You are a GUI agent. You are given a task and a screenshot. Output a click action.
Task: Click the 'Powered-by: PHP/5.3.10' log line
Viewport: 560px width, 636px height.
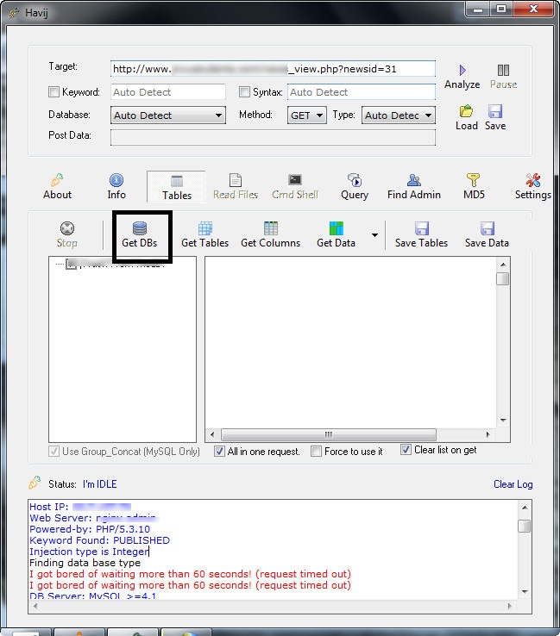[x=90, y=529]
